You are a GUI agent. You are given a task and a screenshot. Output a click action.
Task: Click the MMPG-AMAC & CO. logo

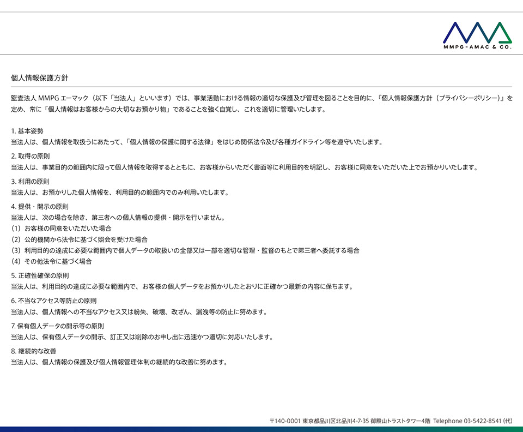[477, 35]
